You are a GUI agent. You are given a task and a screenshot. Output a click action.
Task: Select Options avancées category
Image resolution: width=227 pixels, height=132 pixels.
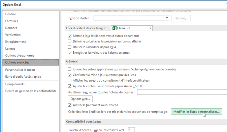coord(31,63)
